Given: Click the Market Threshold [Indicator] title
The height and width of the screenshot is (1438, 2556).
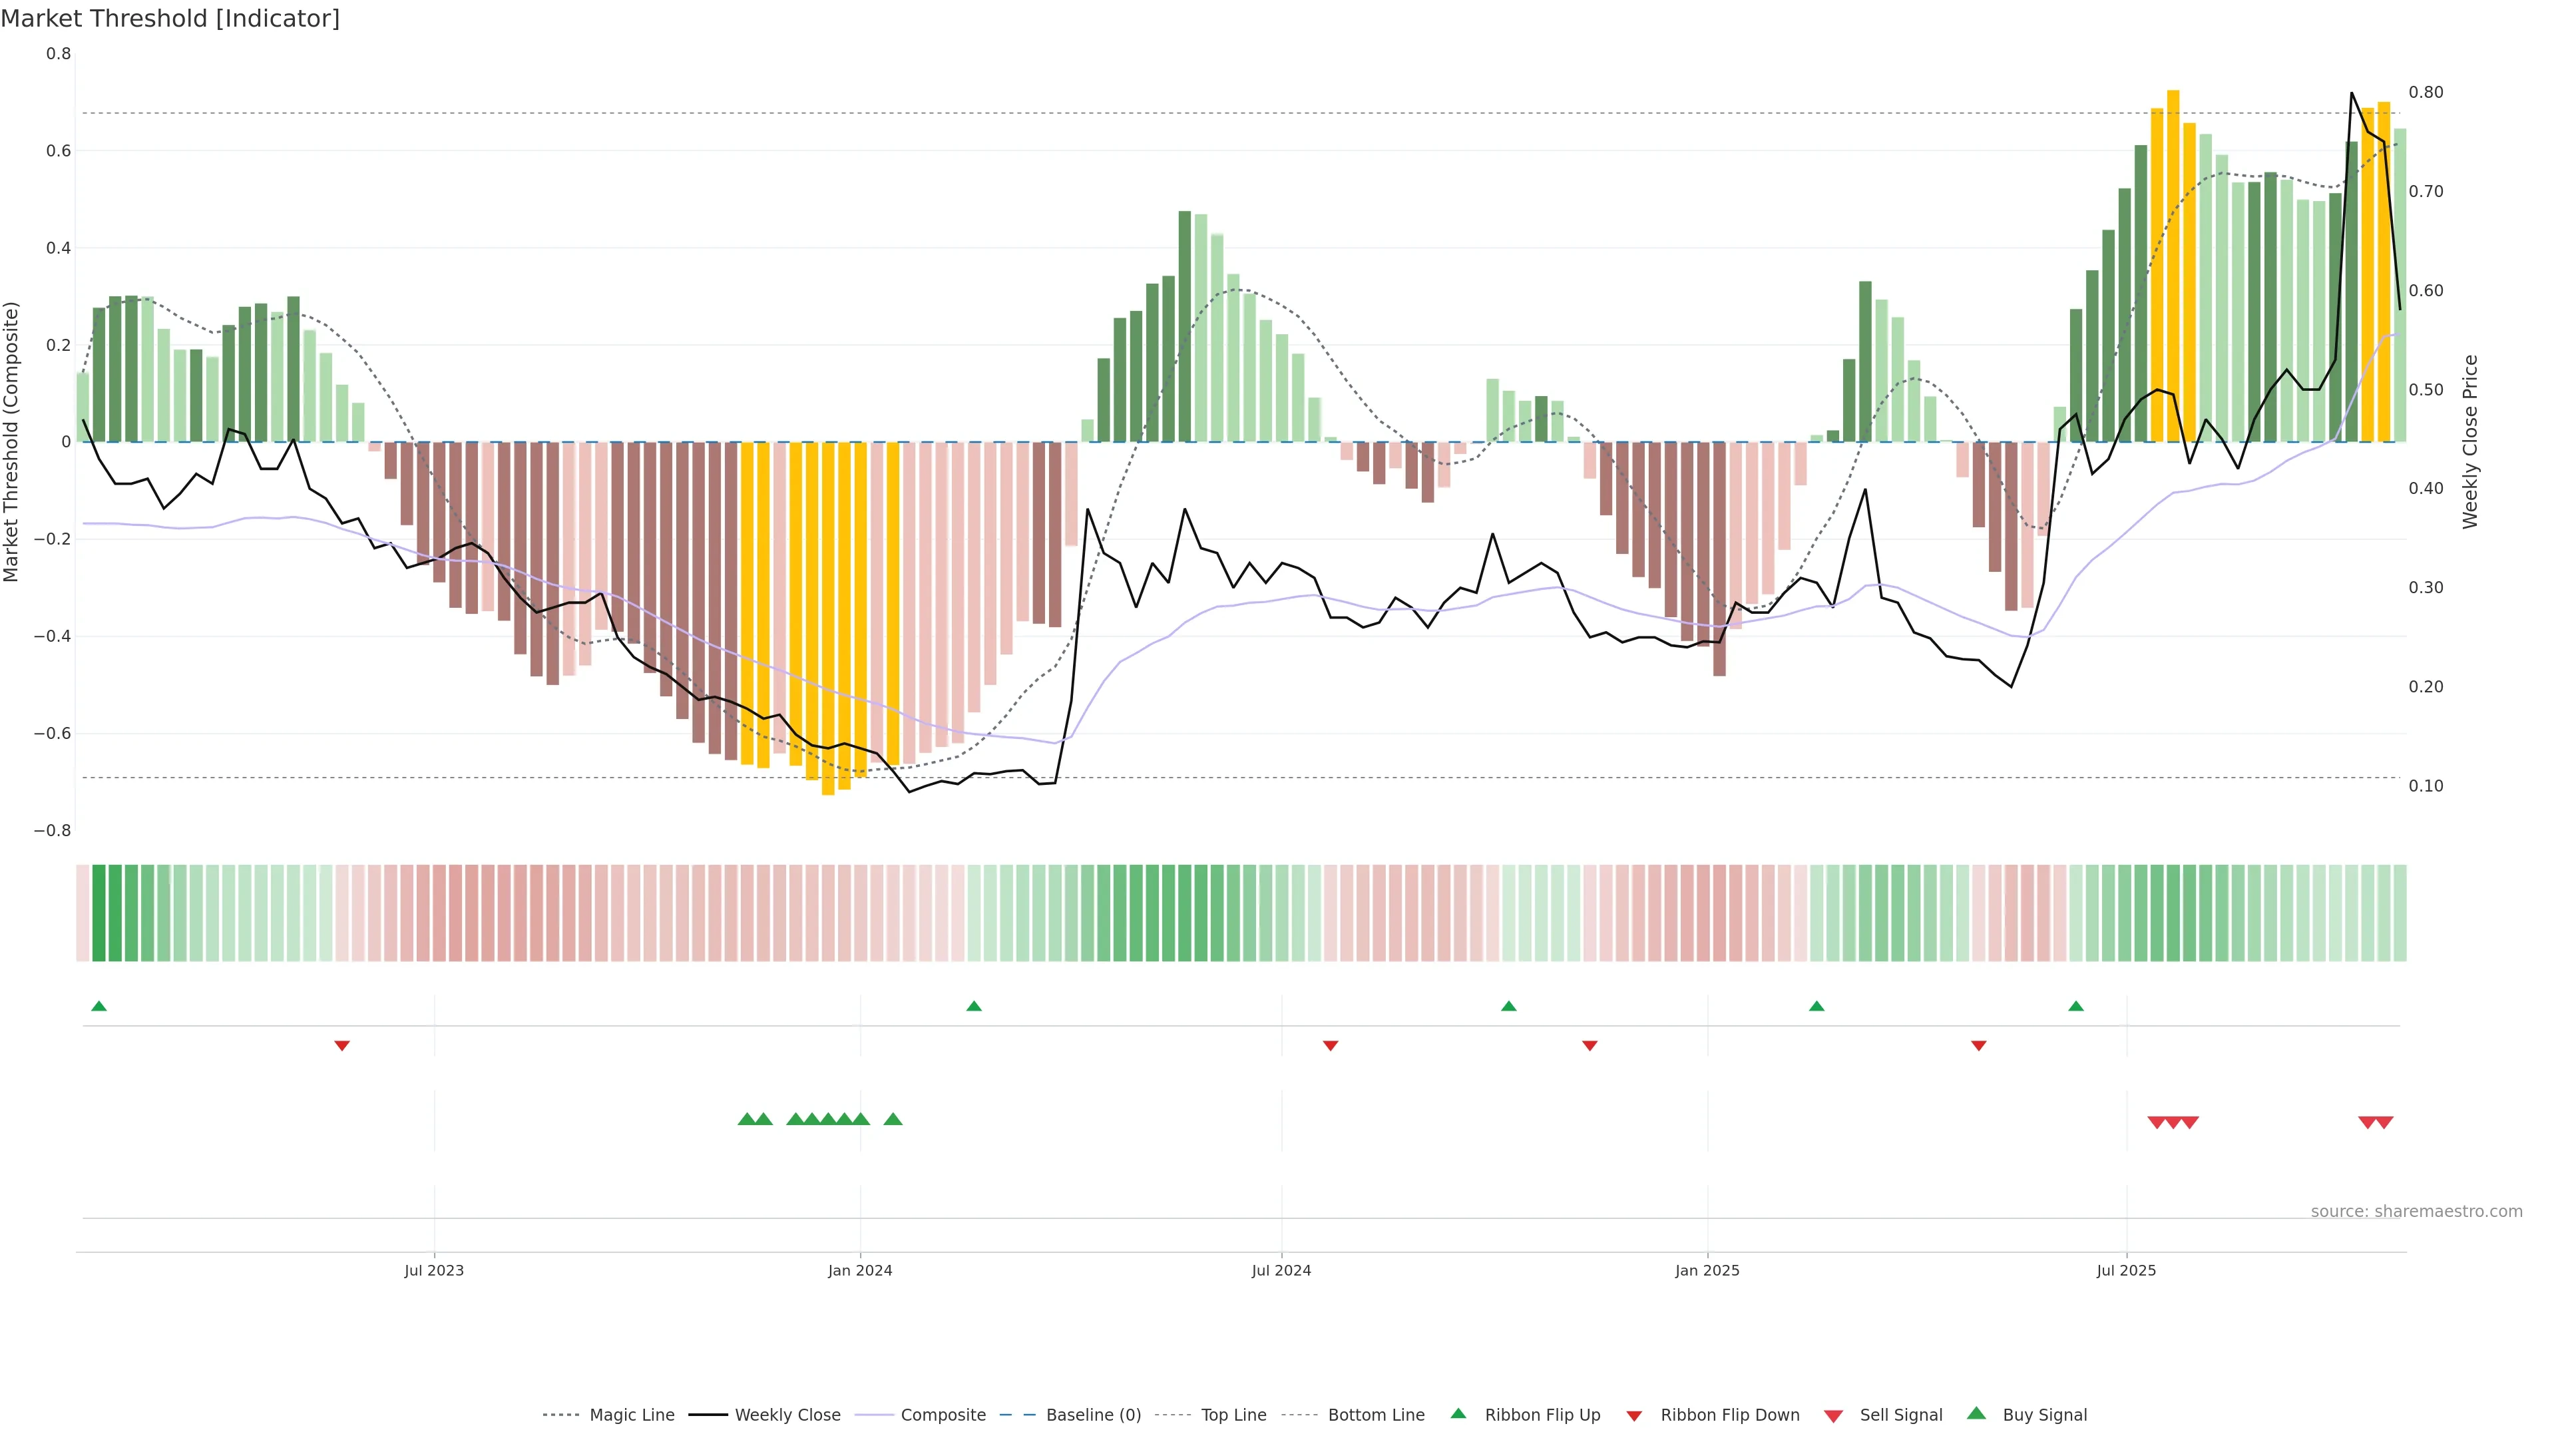Looking at the screenshot, I should [170, 19].
